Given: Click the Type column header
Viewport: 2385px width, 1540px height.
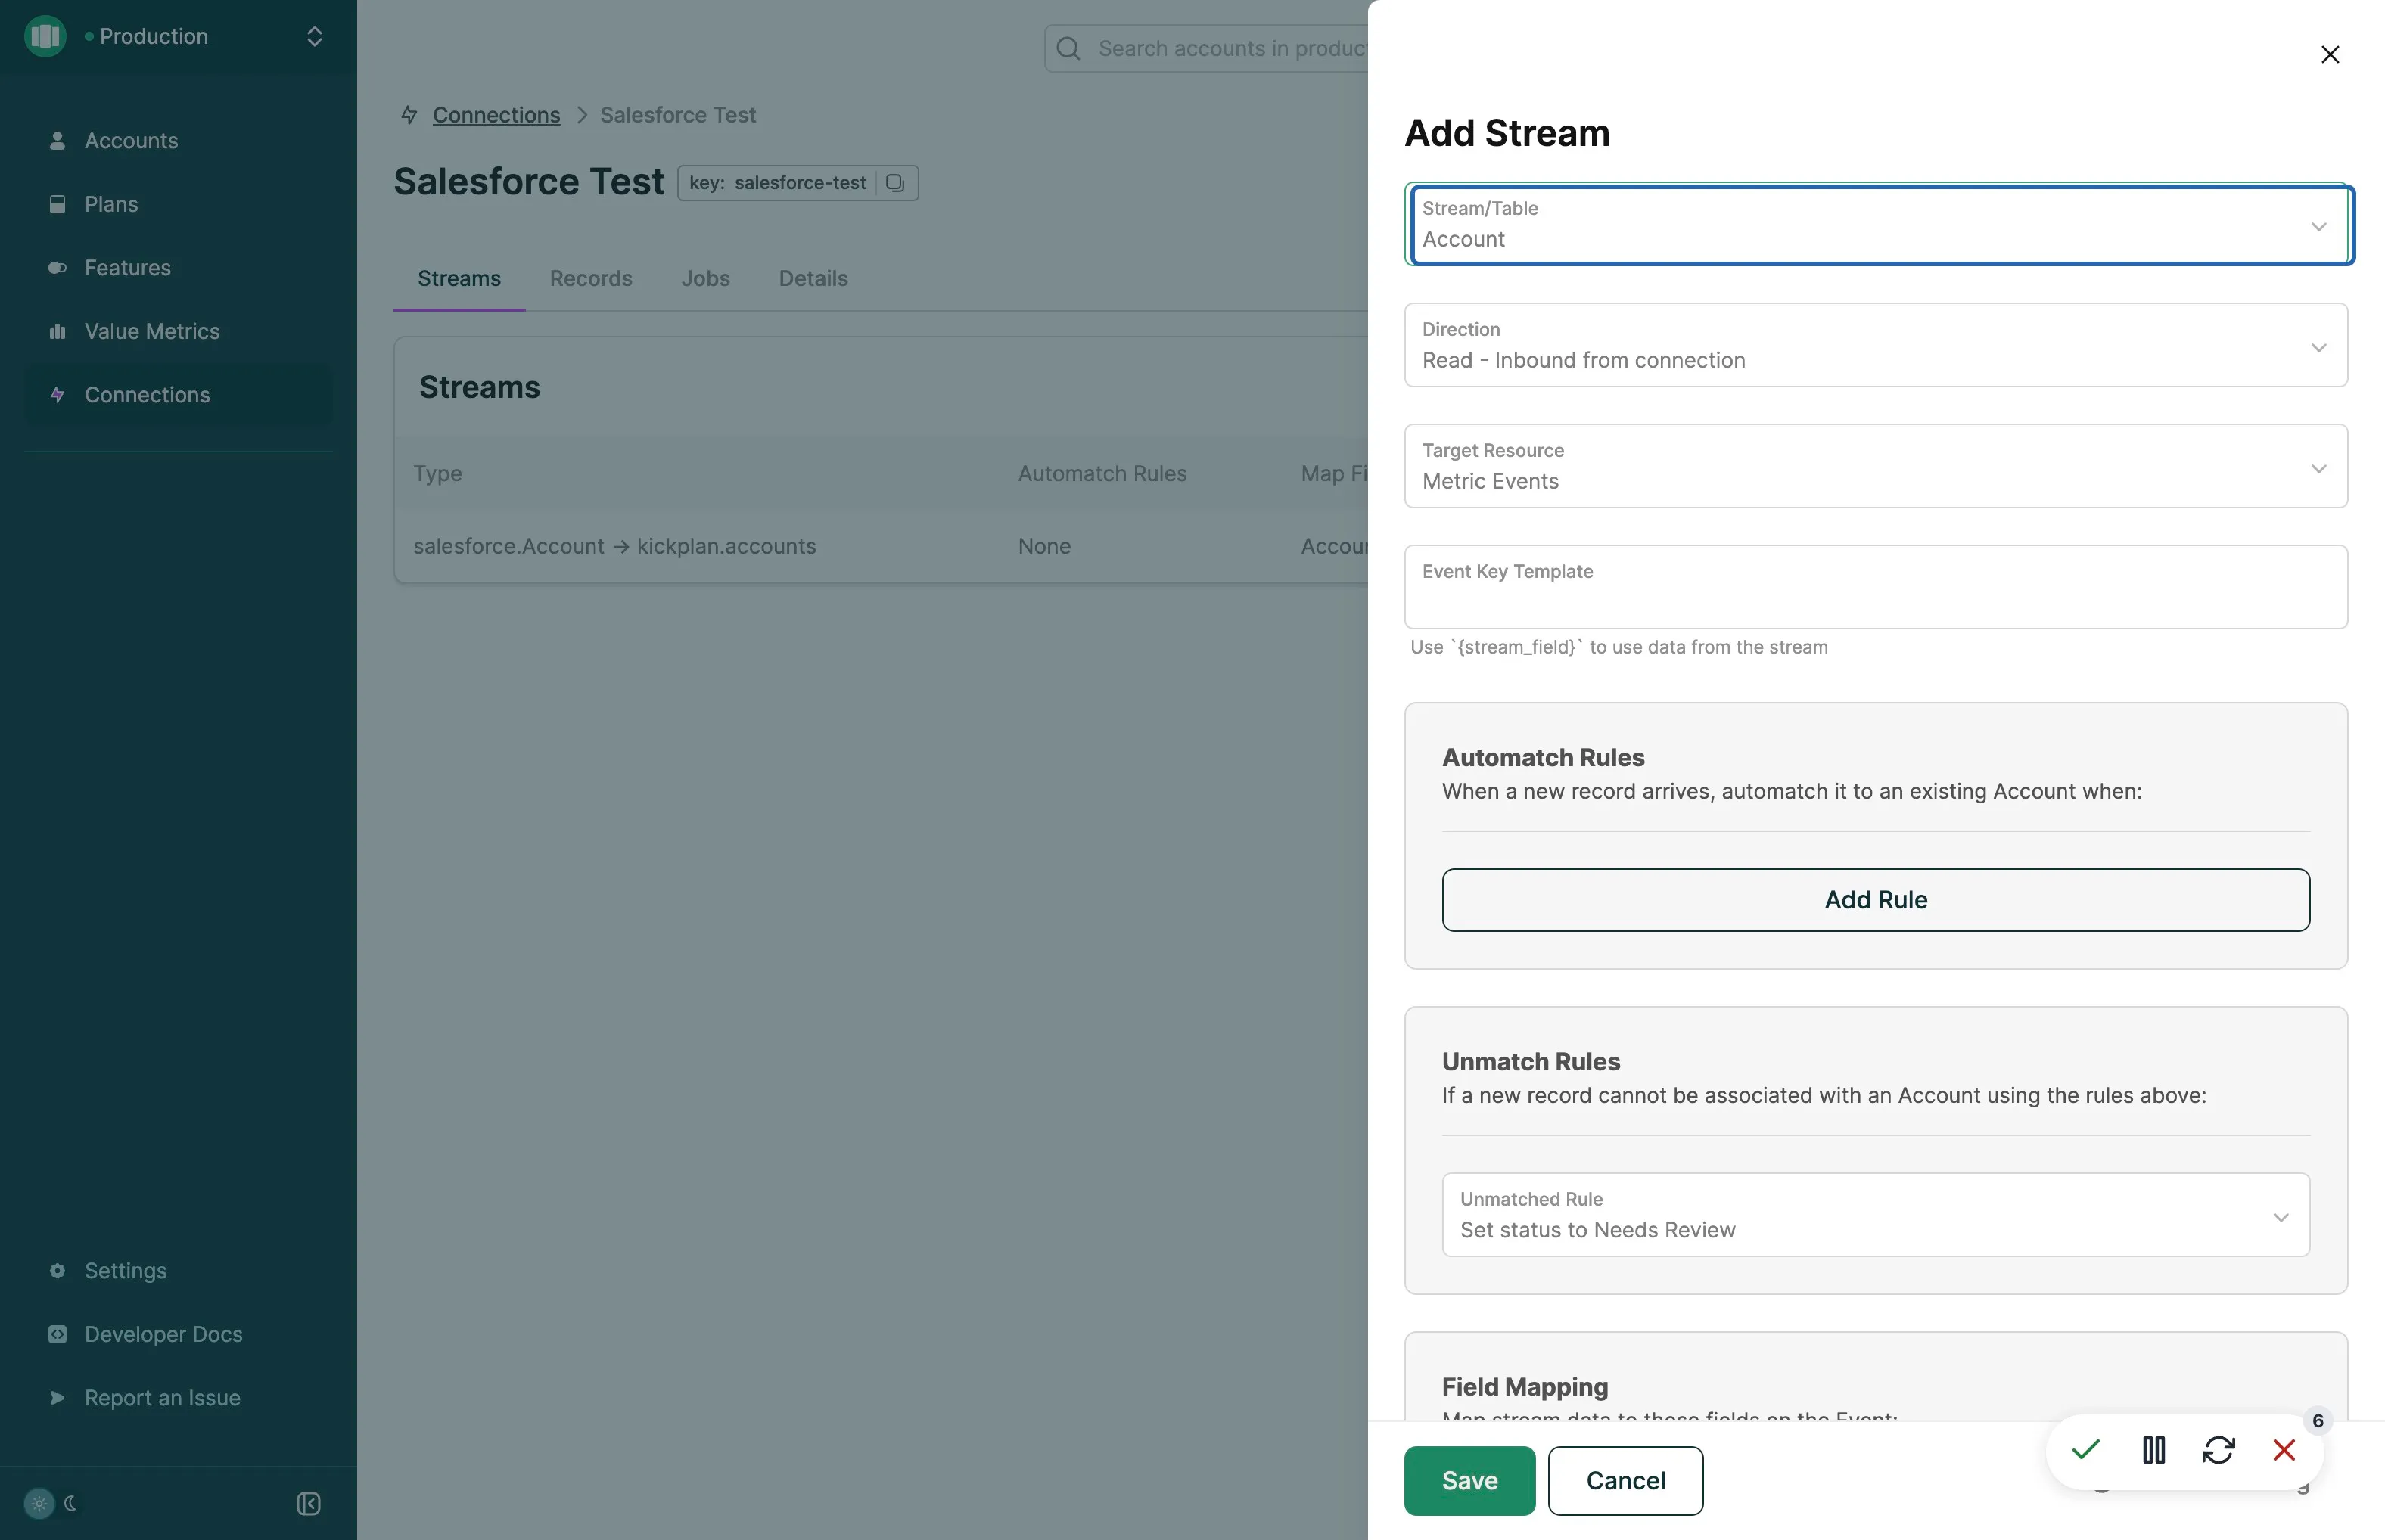Looking at the screenshot, I should point(437,473).
